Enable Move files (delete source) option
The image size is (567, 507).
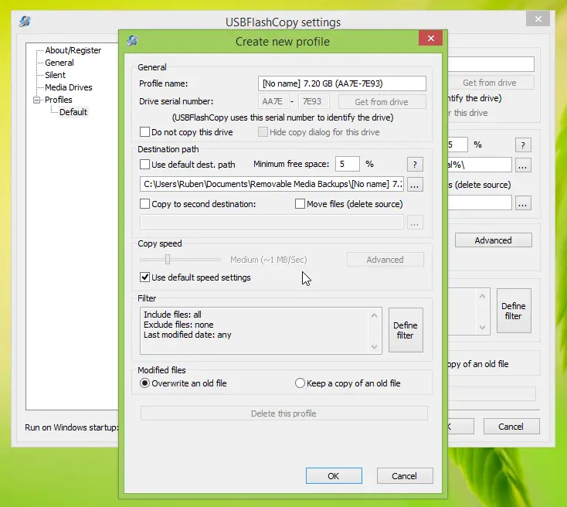coord(300,204)
